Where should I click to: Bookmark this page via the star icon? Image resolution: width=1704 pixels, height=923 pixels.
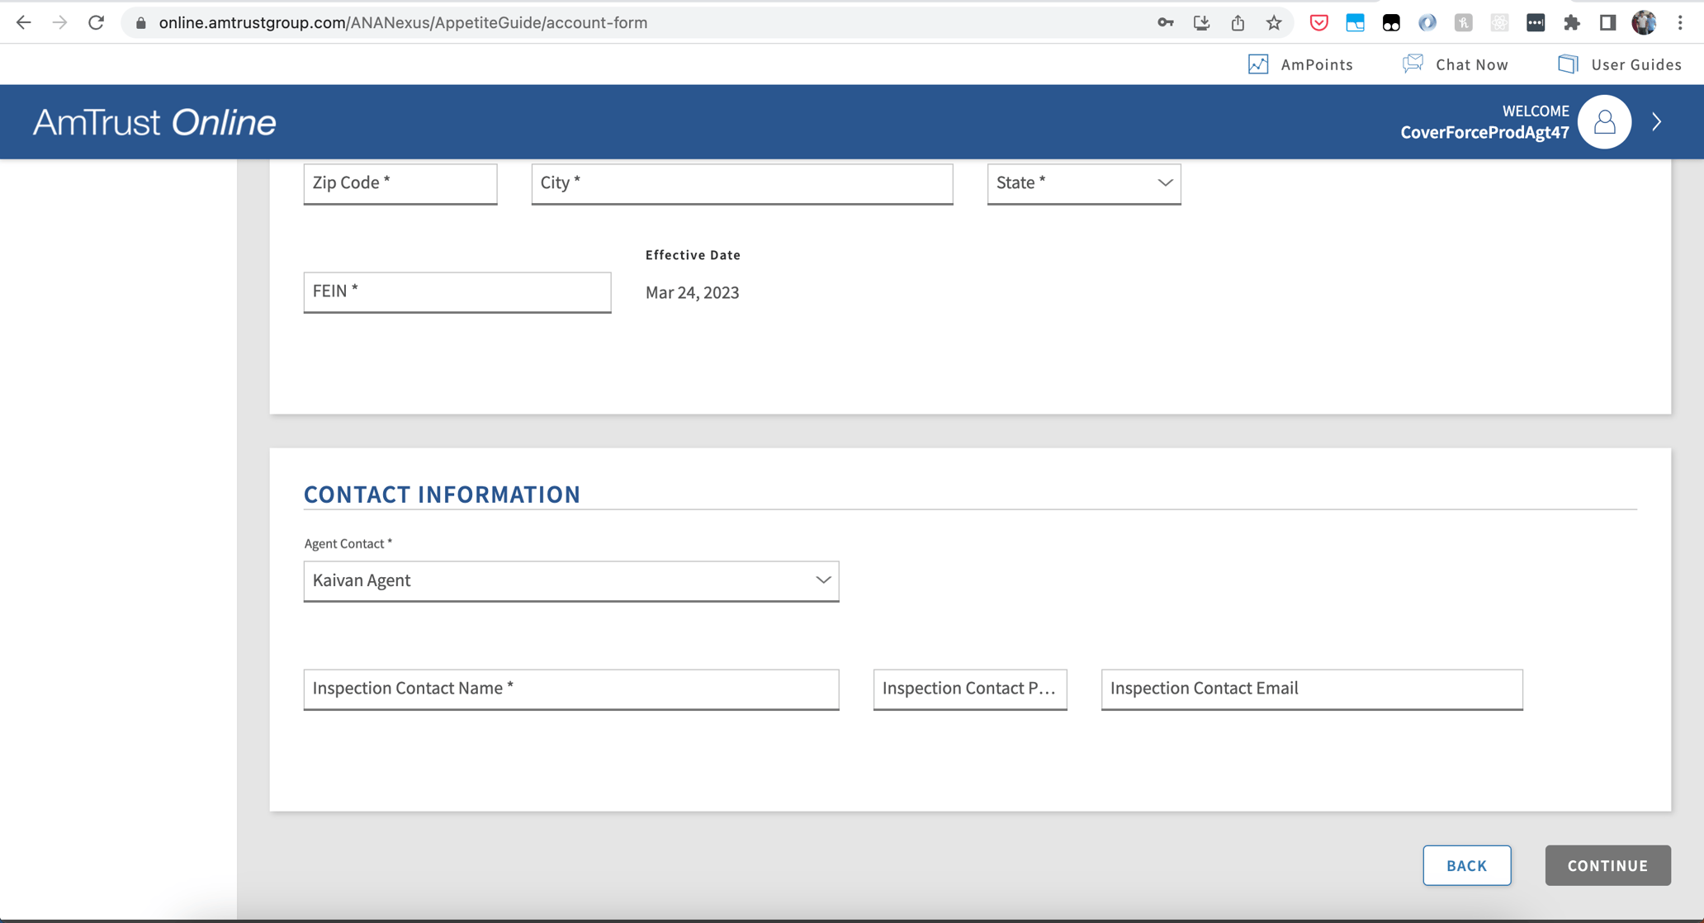[1274, 22]
